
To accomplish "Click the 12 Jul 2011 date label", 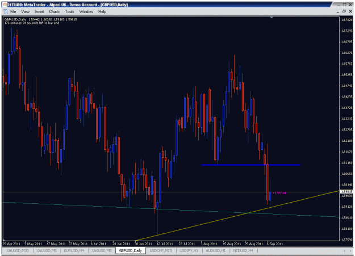I will coord(165,244).
